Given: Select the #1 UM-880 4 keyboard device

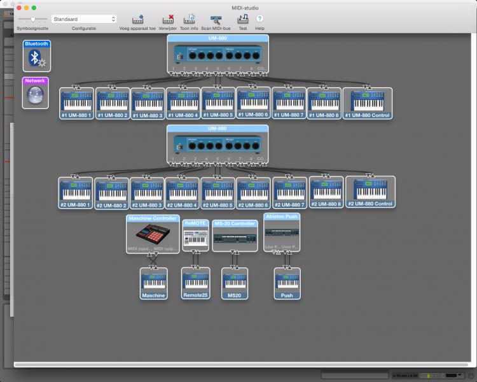Looking at the screenshot, I should click(183, 104).
